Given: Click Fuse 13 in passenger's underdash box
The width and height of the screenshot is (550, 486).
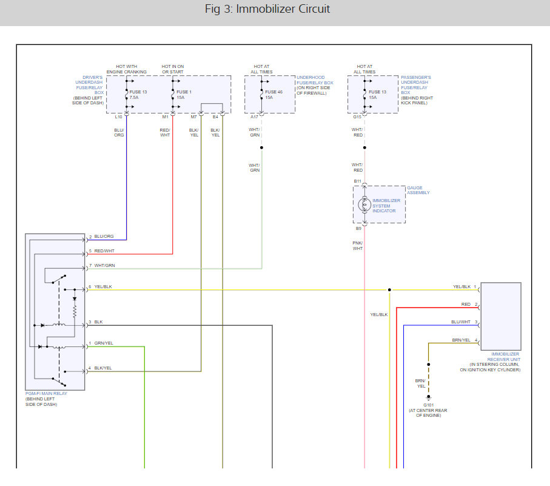Looking at the screenshot, I should click(x=364, y=95).
